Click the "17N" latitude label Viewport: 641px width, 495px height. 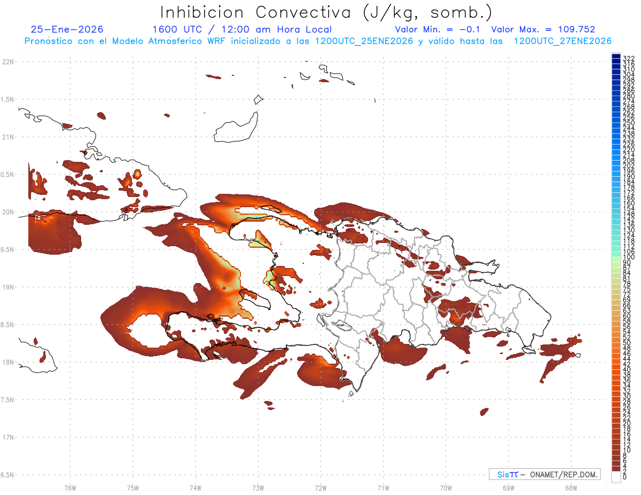(x=8, y=438)
